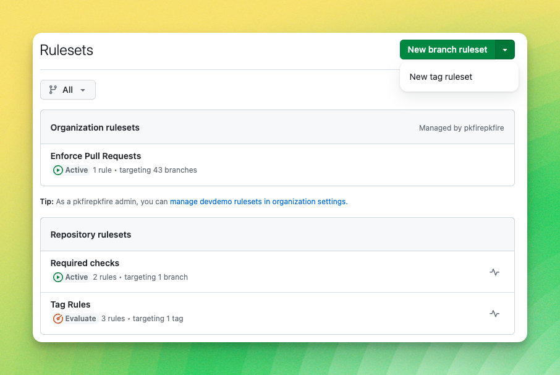
Task: Click the green Active play icon on Enforce Pull Requests
Action: [57, 170]
